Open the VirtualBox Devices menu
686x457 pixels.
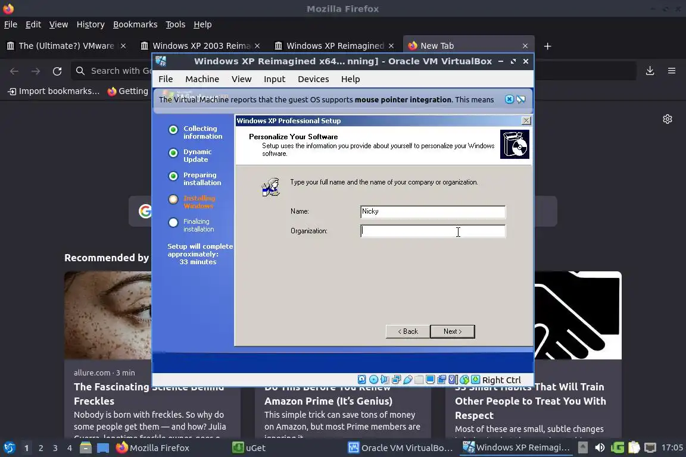pos(313,79)
